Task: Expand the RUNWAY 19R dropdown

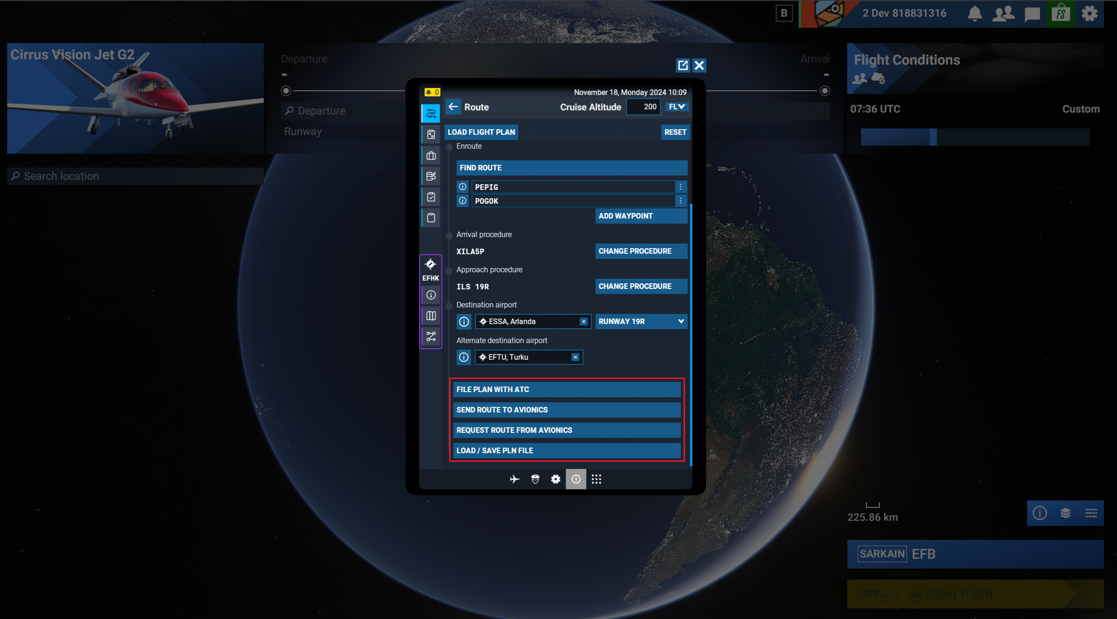Action: [x=641, y=322]
